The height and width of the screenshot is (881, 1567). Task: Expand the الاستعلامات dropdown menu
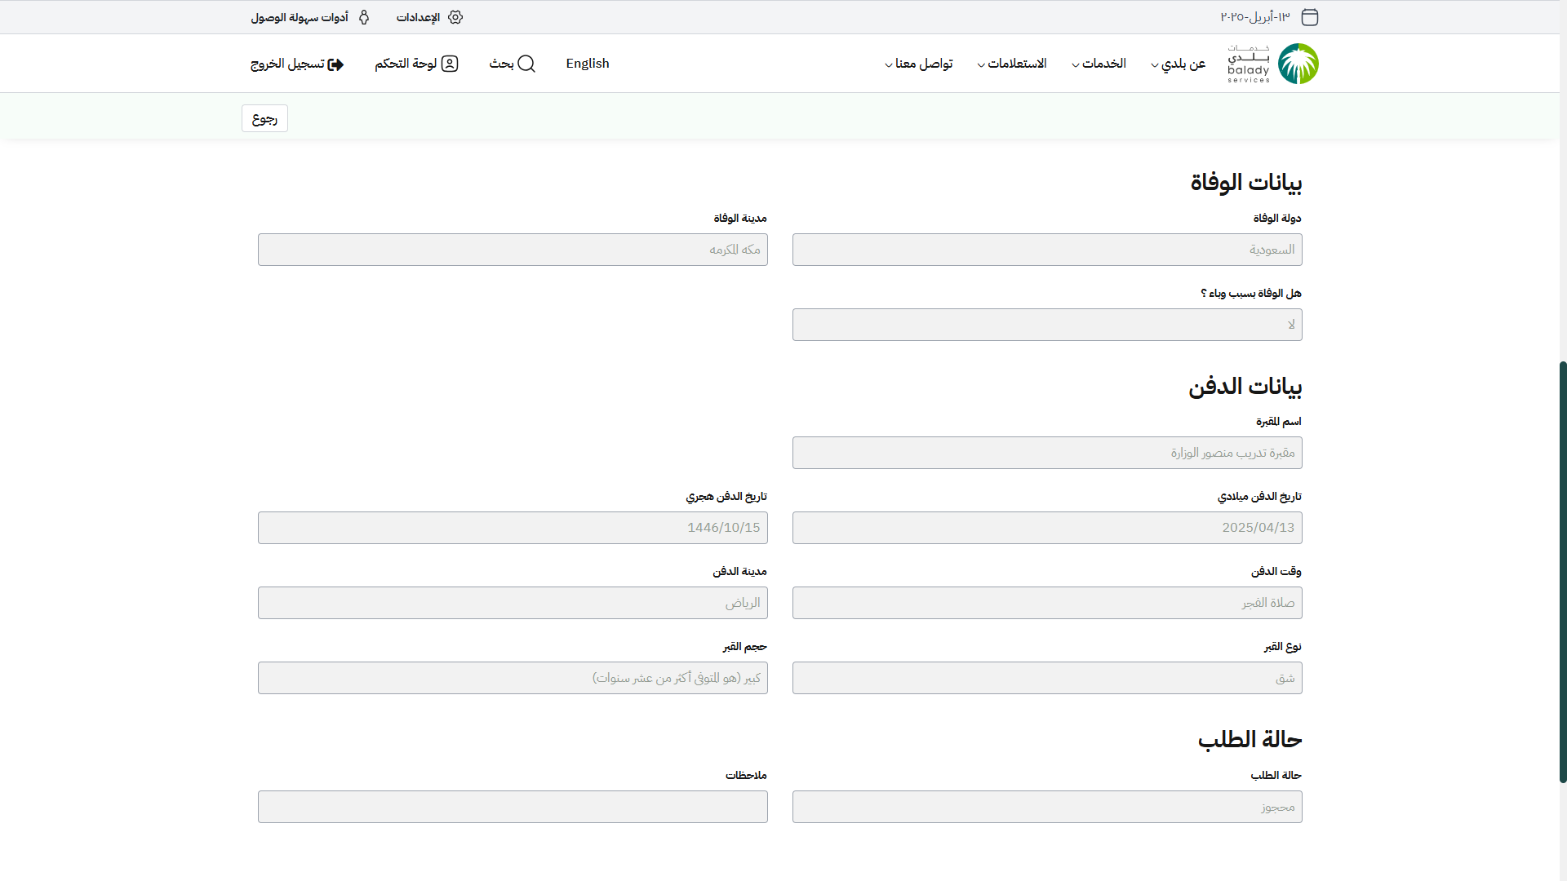(x=1012, y=64)
